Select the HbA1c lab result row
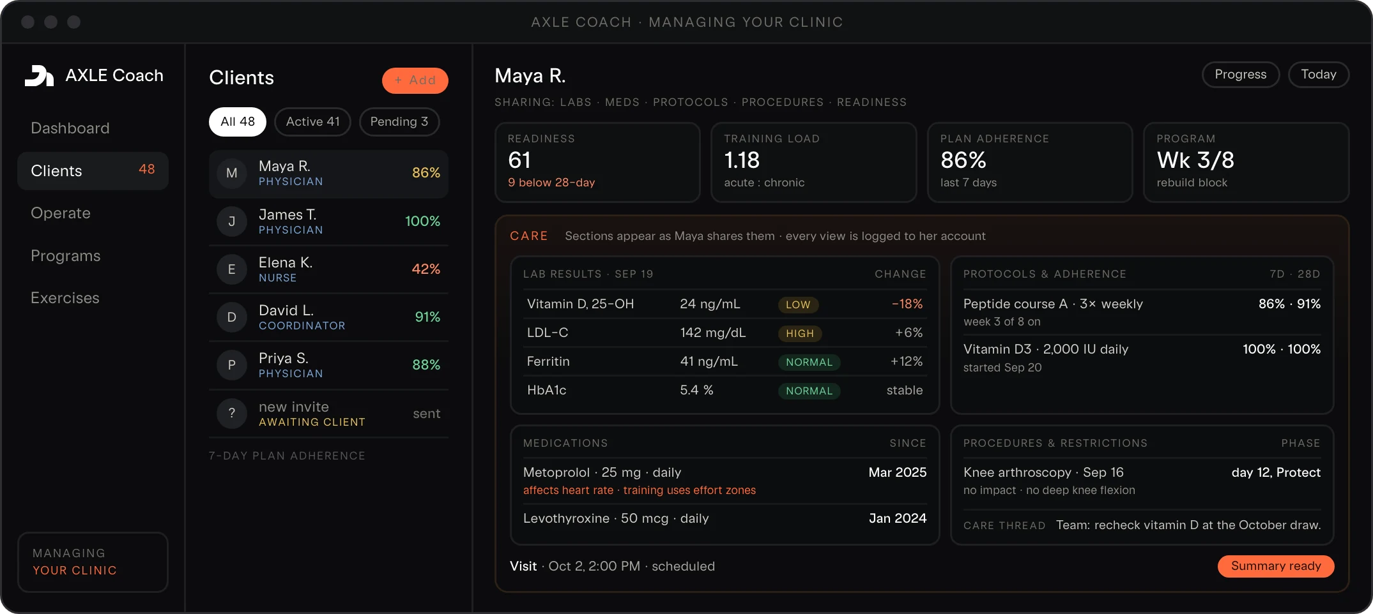 (x=725, y=391)
